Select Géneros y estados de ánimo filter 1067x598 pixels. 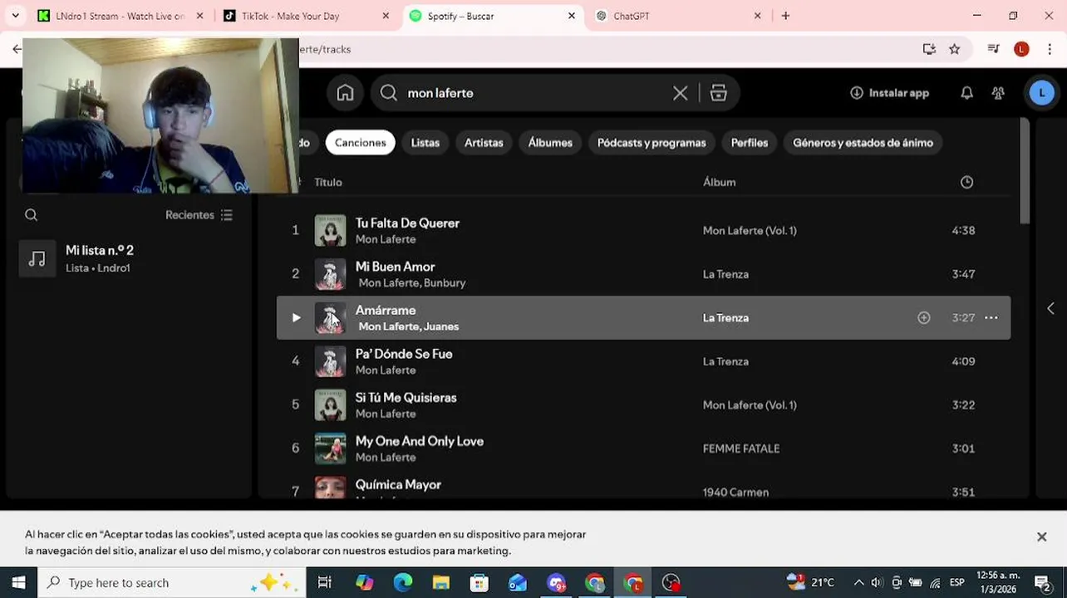[x=863, y=143]
